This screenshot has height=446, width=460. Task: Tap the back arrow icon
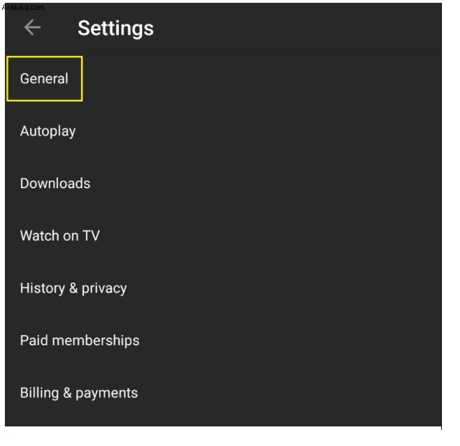click(x=32, y=27)
